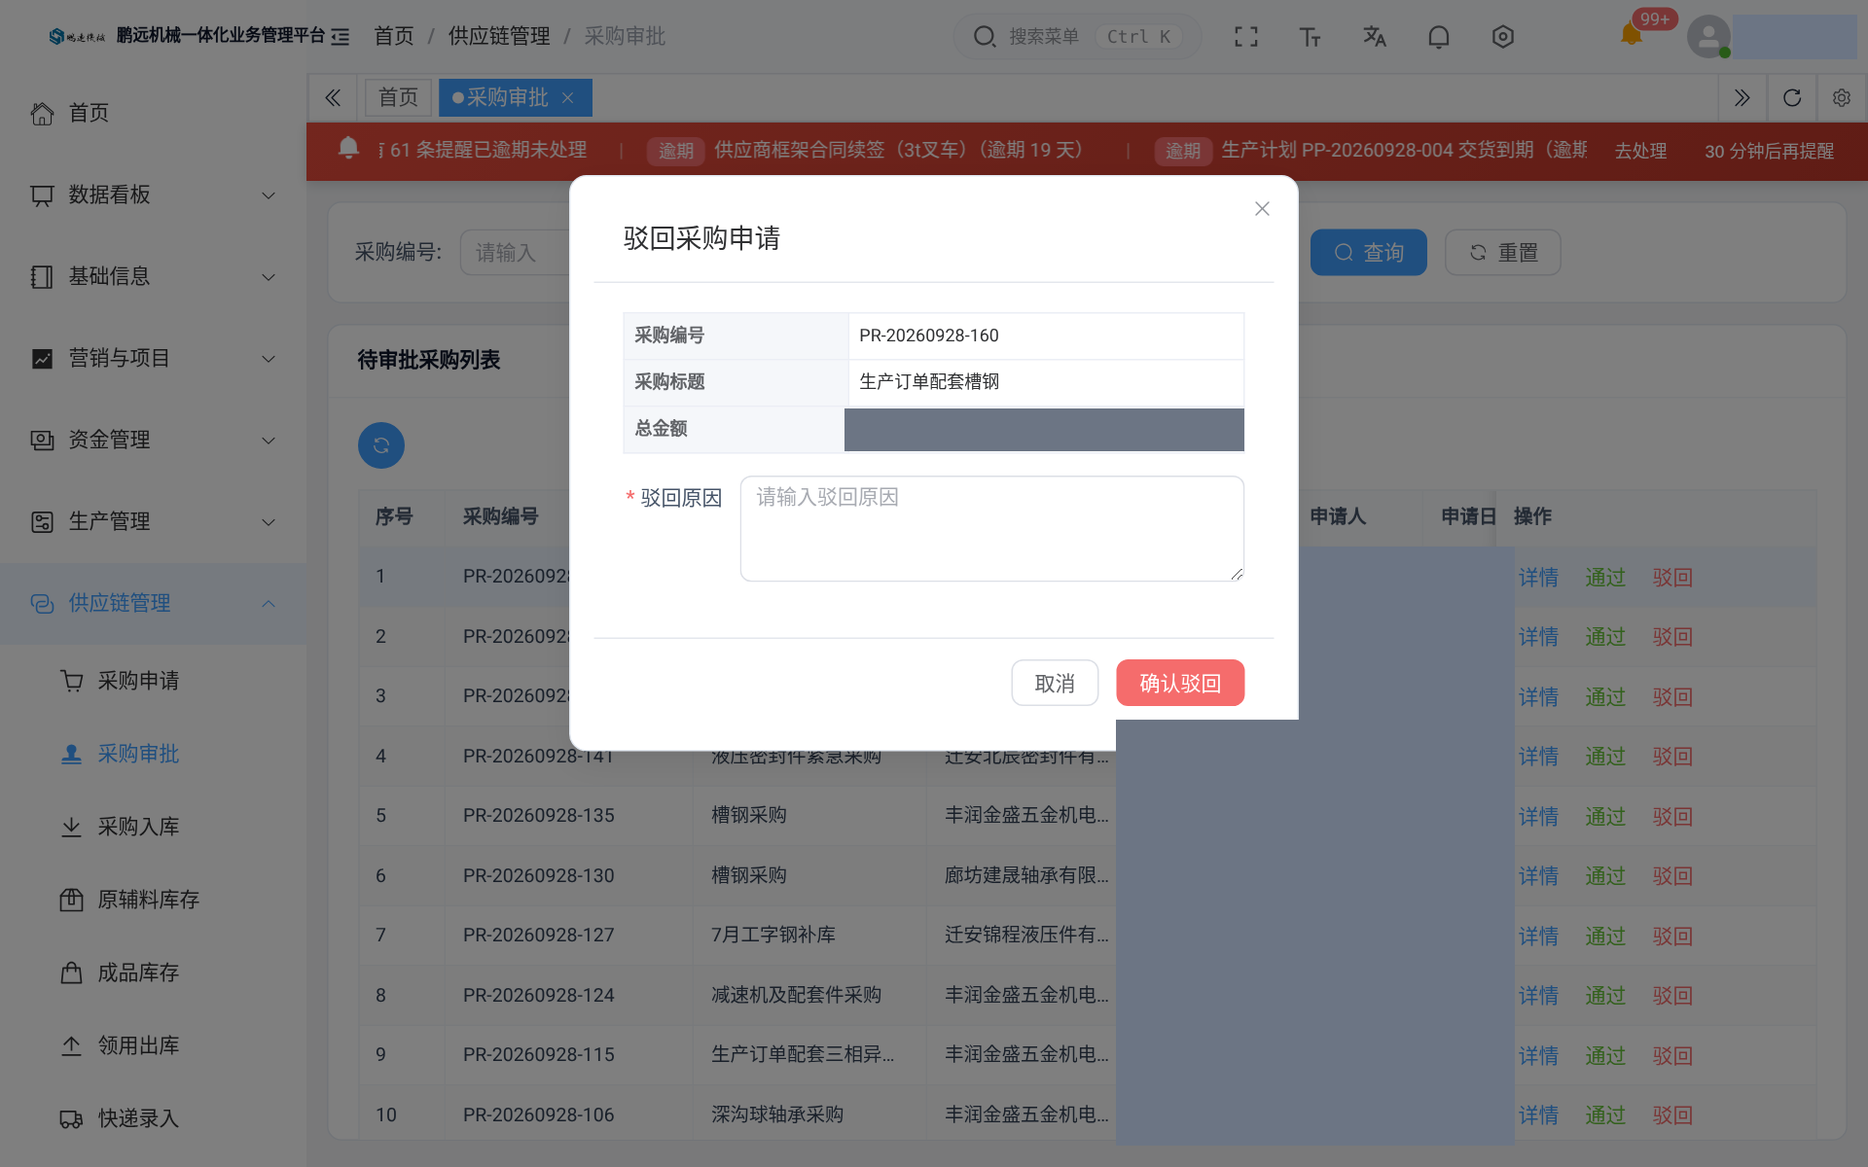Image resolution: width=1868 pixels, height=1167 pixels.
Task: Expand the 生产管理 sidebar menu
Action: [153, 522]
